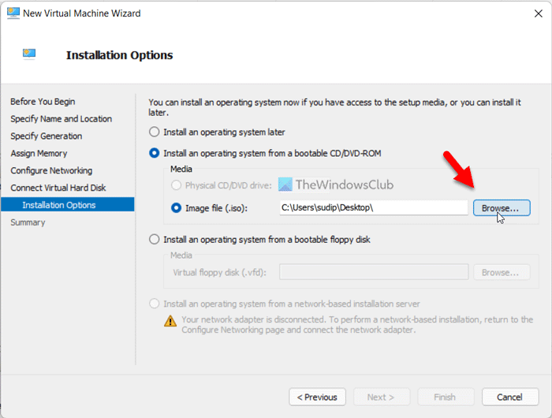Screen dimensions: 552x418
Task: Jump to the Assign Memory page
Action: tap(39, 154)
